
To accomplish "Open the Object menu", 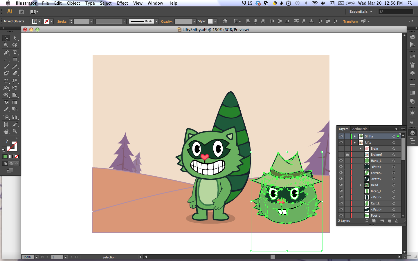I will tap(73, 3).
